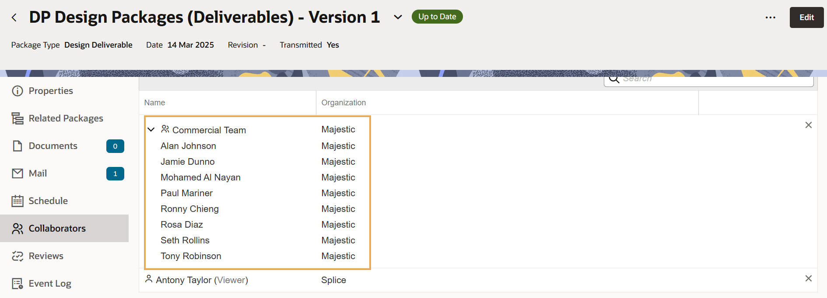
Task: Open the package version dropdown
Action: coord(397,17)
